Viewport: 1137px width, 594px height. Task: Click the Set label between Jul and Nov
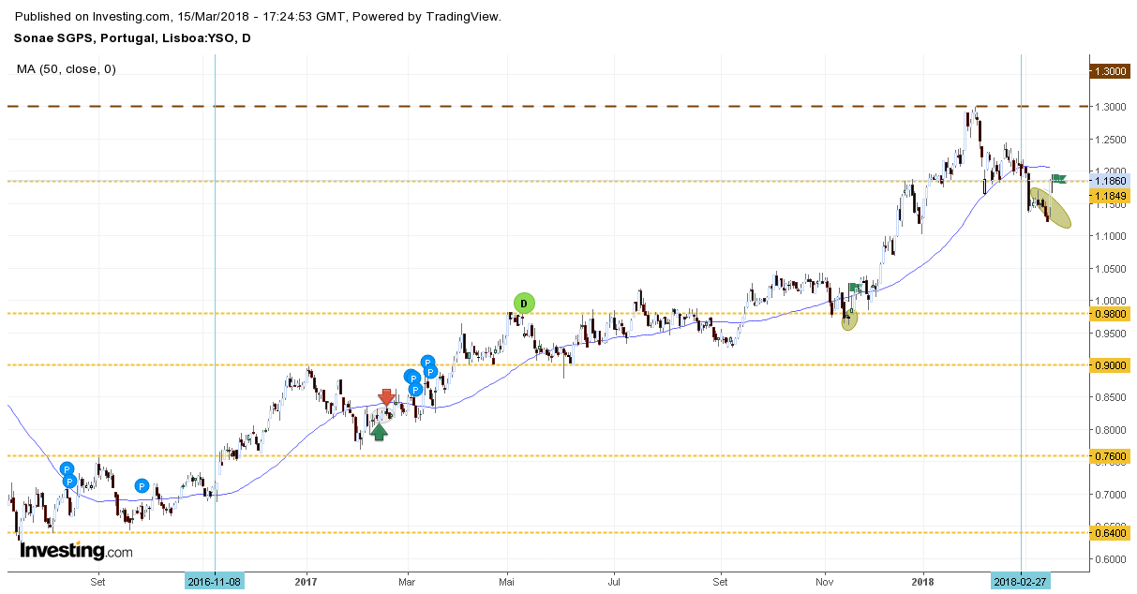[x=720, y=581]
